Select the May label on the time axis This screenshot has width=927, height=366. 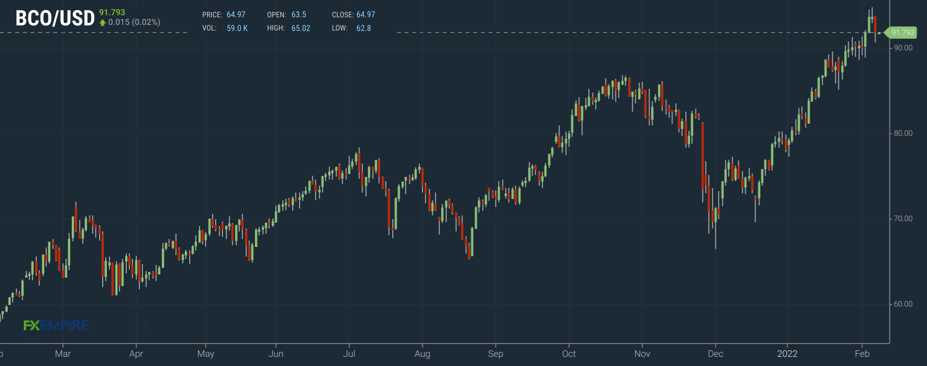(x=206, y=354)
